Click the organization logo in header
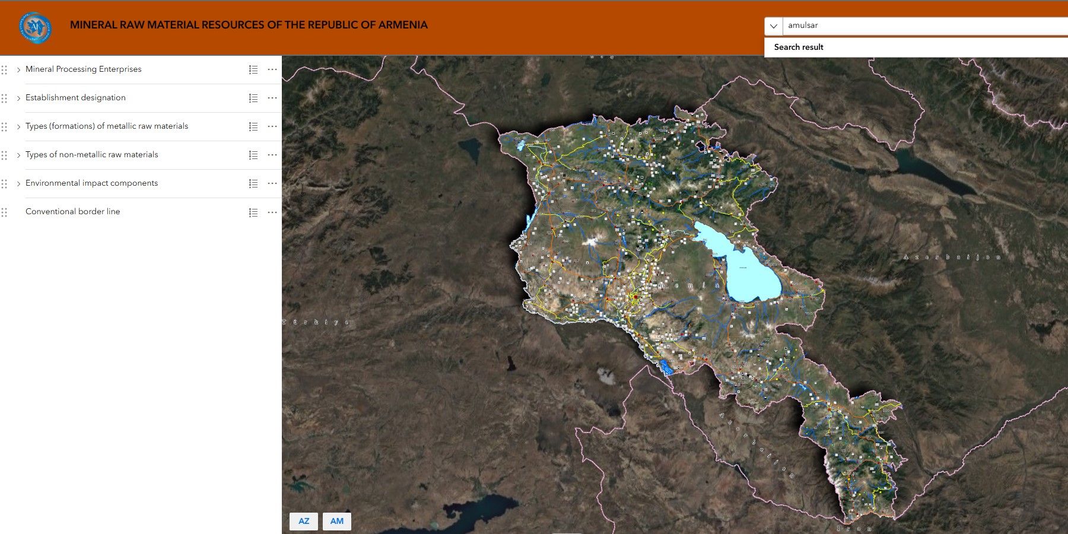Image resolution: width=1068 pixels, height=534 pixels. point(35,27)
